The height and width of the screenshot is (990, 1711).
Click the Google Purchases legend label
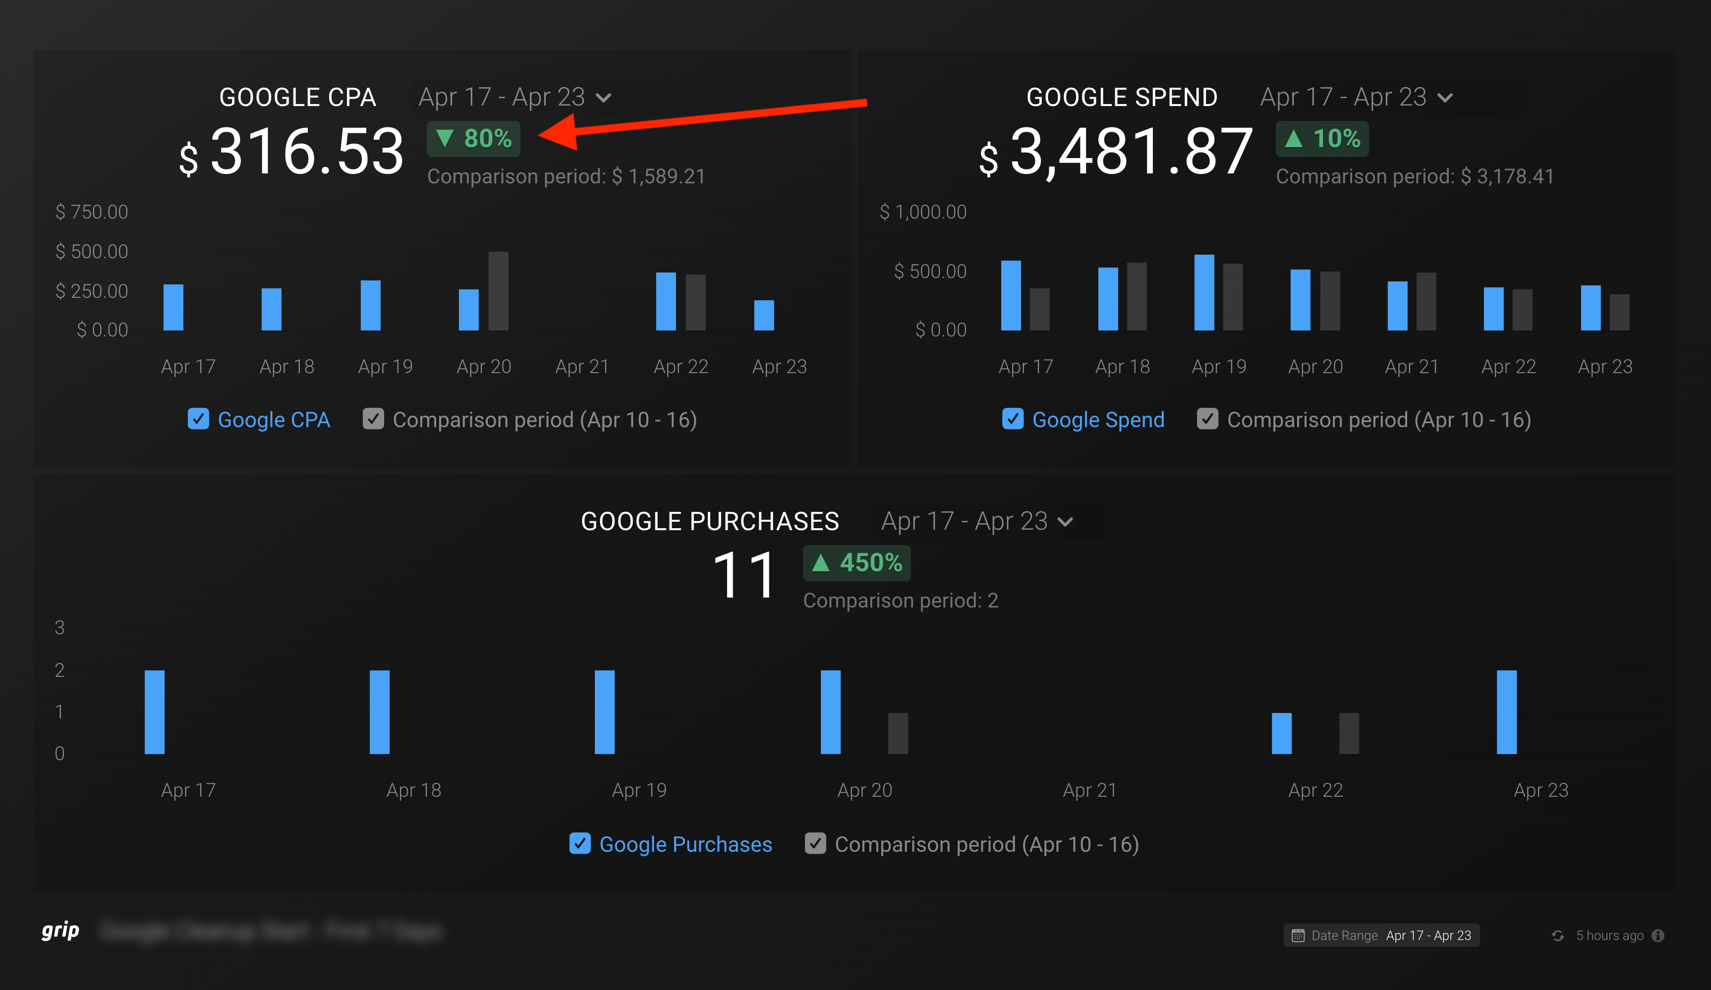(686, 845)
